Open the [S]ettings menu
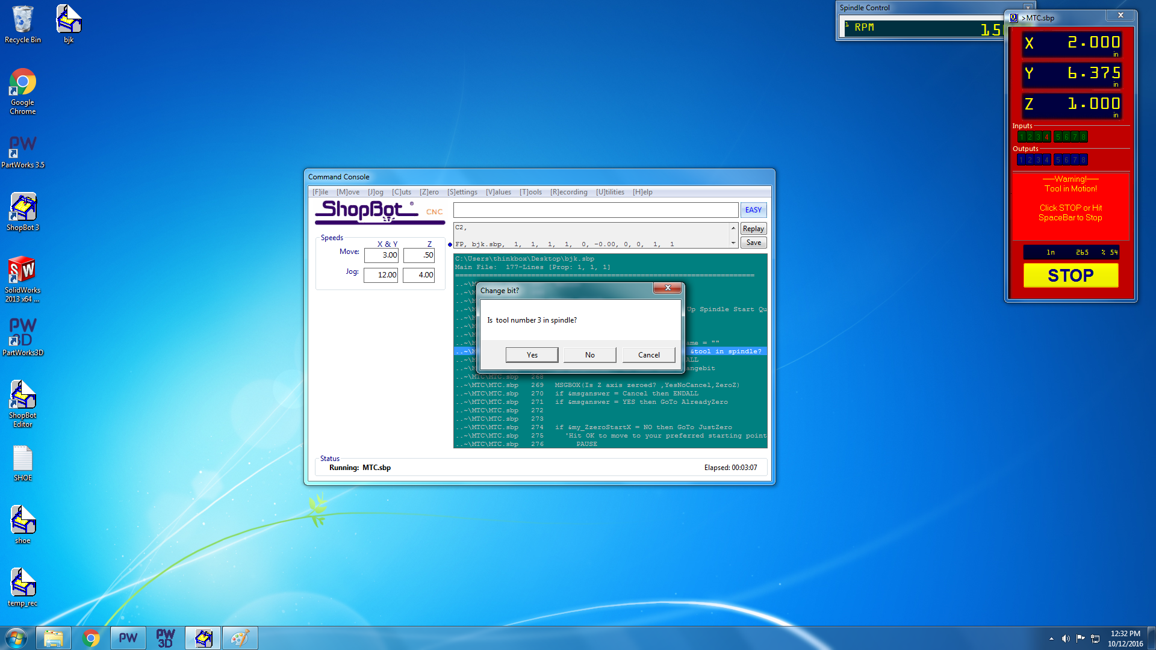1156x650 pixels. pyautogui.click(x=462, y=192)
